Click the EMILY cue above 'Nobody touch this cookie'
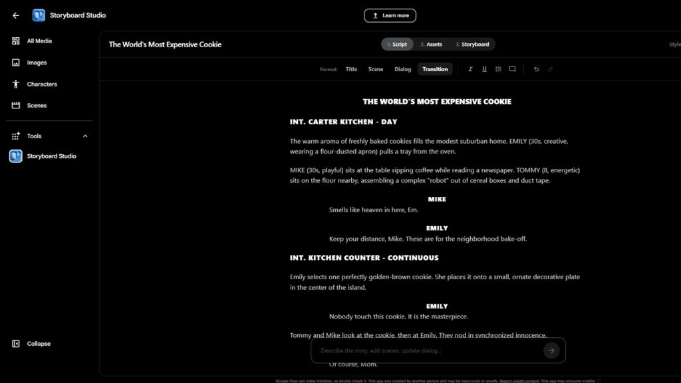 tap(437, 306)
